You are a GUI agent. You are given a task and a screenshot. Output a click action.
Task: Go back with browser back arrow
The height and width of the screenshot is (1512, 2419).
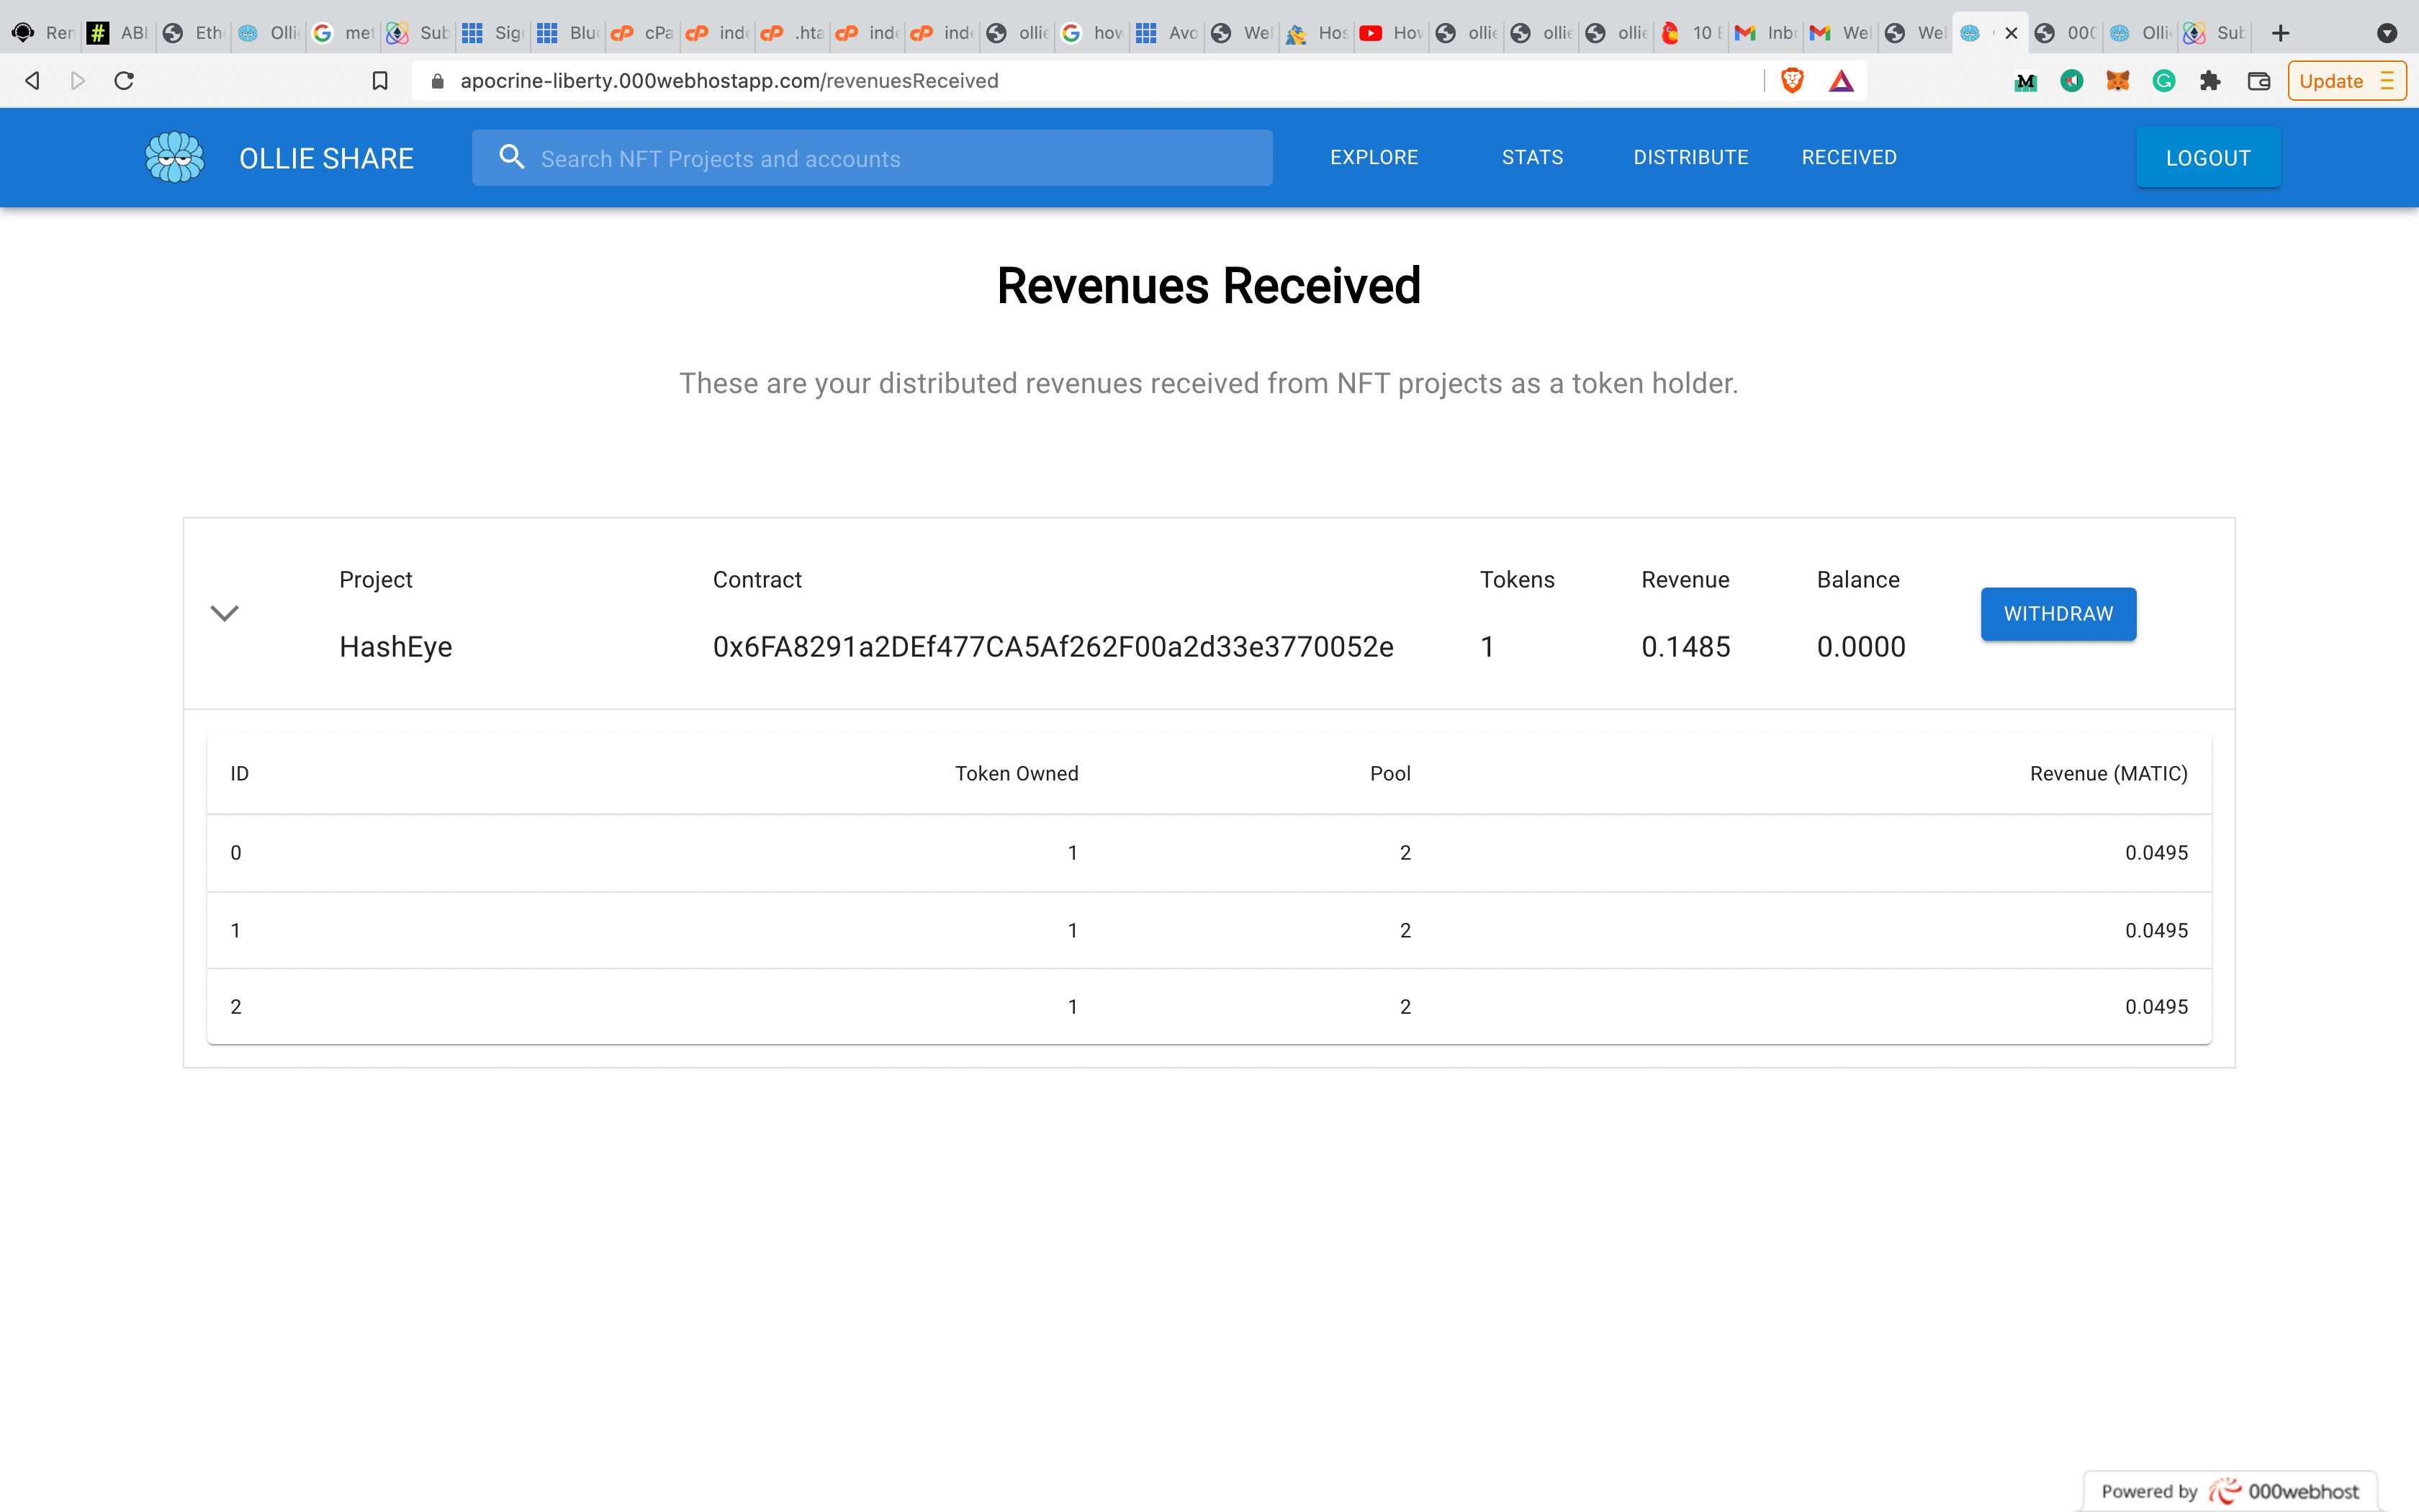32,81
